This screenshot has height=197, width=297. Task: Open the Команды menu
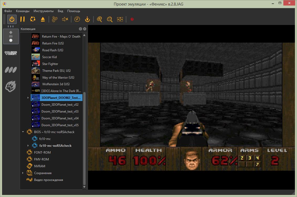(23, 11)
